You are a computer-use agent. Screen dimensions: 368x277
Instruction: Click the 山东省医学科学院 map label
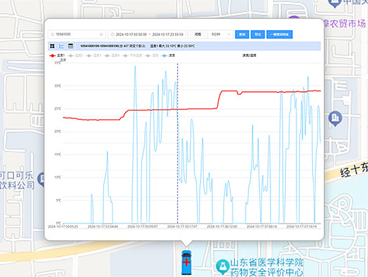pos(267,262)
